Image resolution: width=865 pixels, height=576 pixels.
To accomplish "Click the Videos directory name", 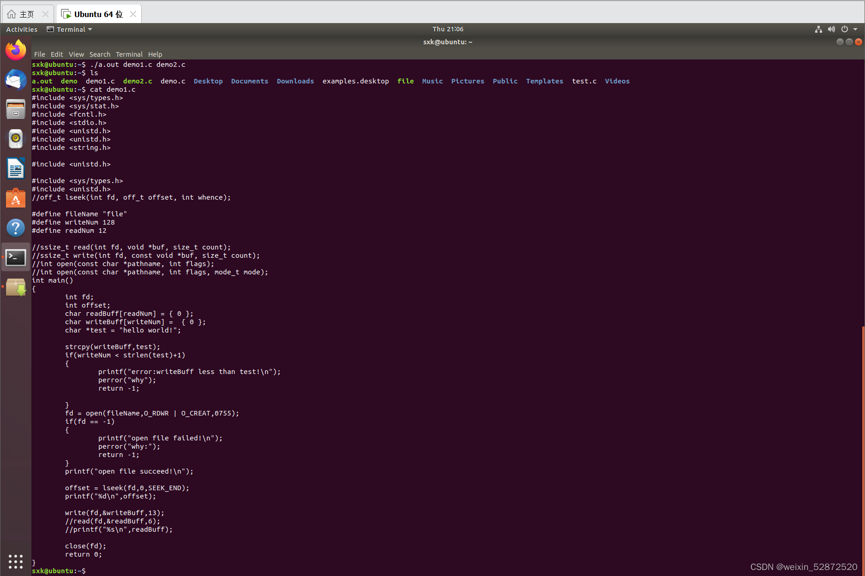I will pyautogui.click(x=617, y=81).
